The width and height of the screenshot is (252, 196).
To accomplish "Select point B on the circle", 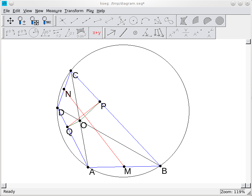I will click(160, 166).
